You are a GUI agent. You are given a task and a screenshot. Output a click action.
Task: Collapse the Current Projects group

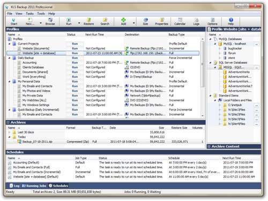pyautogui.click(x=10, y=44)
